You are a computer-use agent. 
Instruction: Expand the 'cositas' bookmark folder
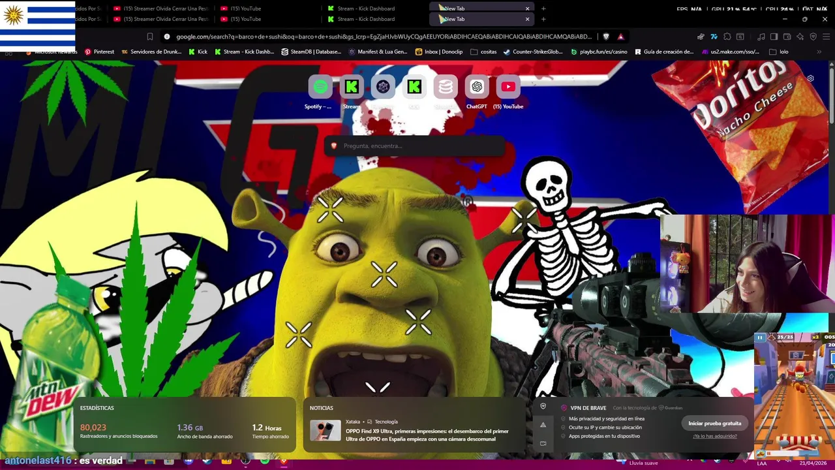click(483, 52)
